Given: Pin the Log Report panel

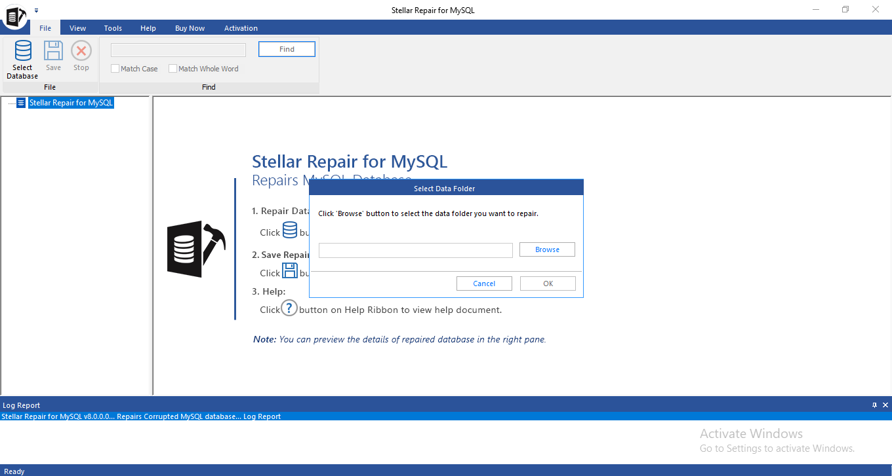Looking at the screenshot, I should click(x=874, y=405).
